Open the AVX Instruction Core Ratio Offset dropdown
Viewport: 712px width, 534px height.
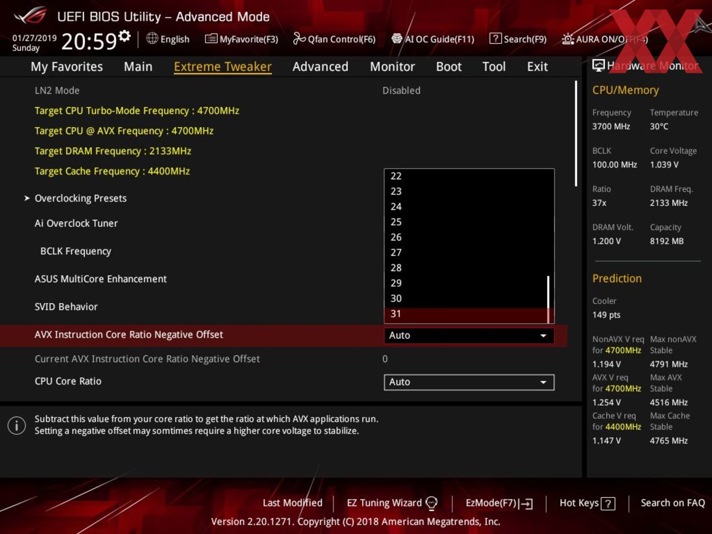[x=469, y=335]
